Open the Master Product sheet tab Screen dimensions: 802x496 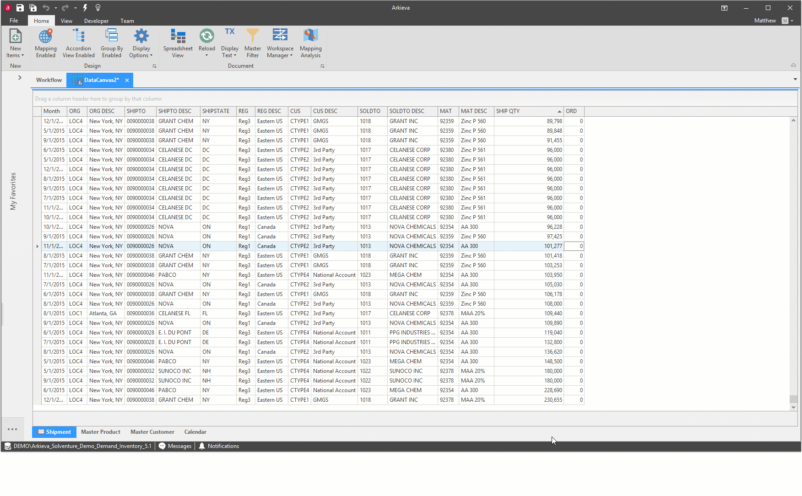pyautogui.click(x=101, y=432)
